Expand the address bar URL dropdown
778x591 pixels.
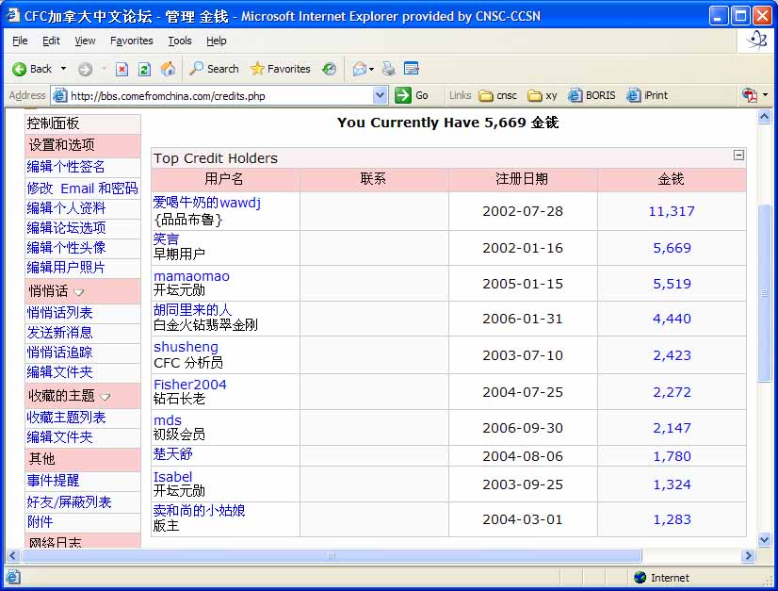381,95
